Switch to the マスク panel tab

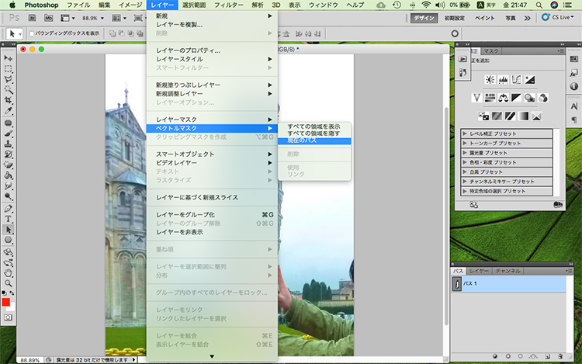pyautogui.click(x=490, y=51)
